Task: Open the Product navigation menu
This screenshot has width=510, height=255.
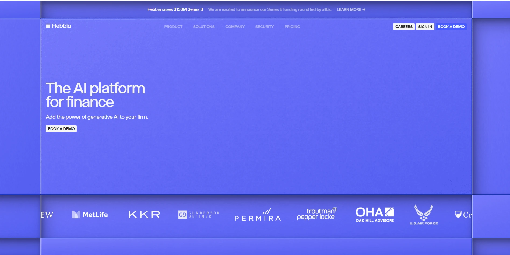Action: click(x=173, y=27)
